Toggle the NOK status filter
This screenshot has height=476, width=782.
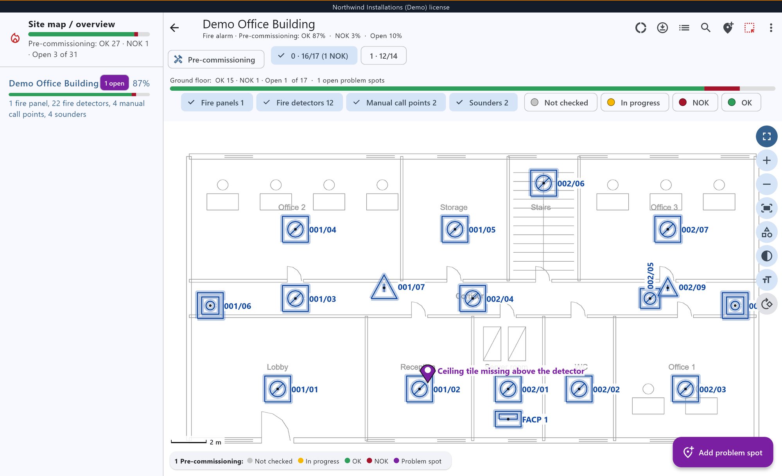(695, 102)
